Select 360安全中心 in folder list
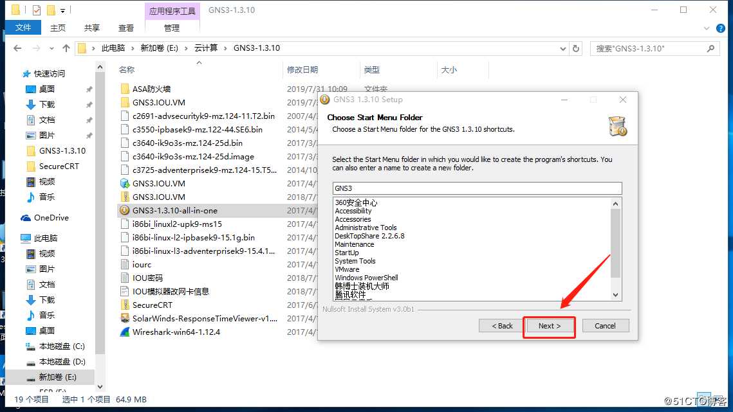The image size is (733, 412). pos(356,202)
